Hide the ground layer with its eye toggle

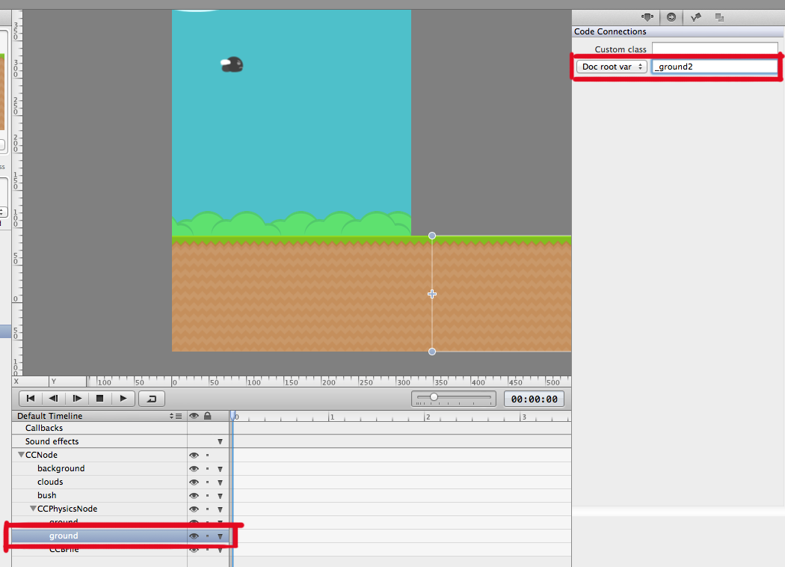[x=194, y=536]
